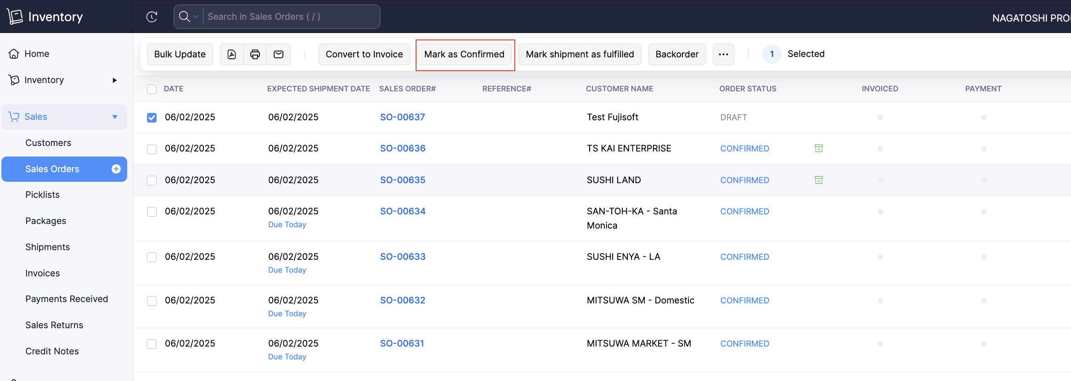
Task: Expand the search filter dropdown arrow
Action: pos(196,17)
